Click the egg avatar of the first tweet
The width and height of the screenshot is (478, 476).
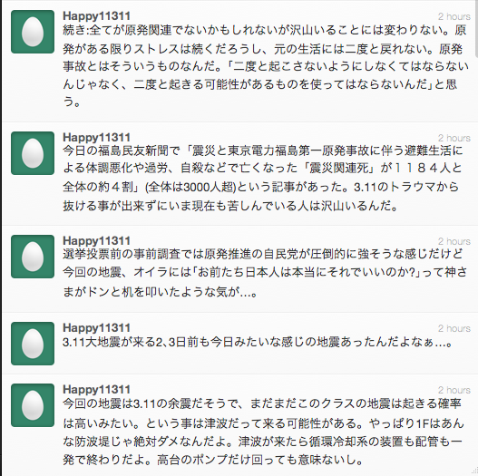pyautogui.click(x=33, y=32)
